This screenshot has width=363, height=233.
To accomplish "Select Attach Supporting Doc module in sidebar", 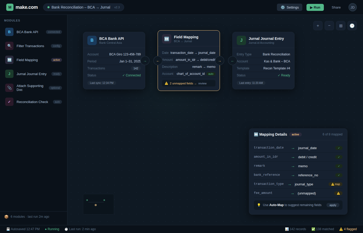I will (x=33, y=88).
